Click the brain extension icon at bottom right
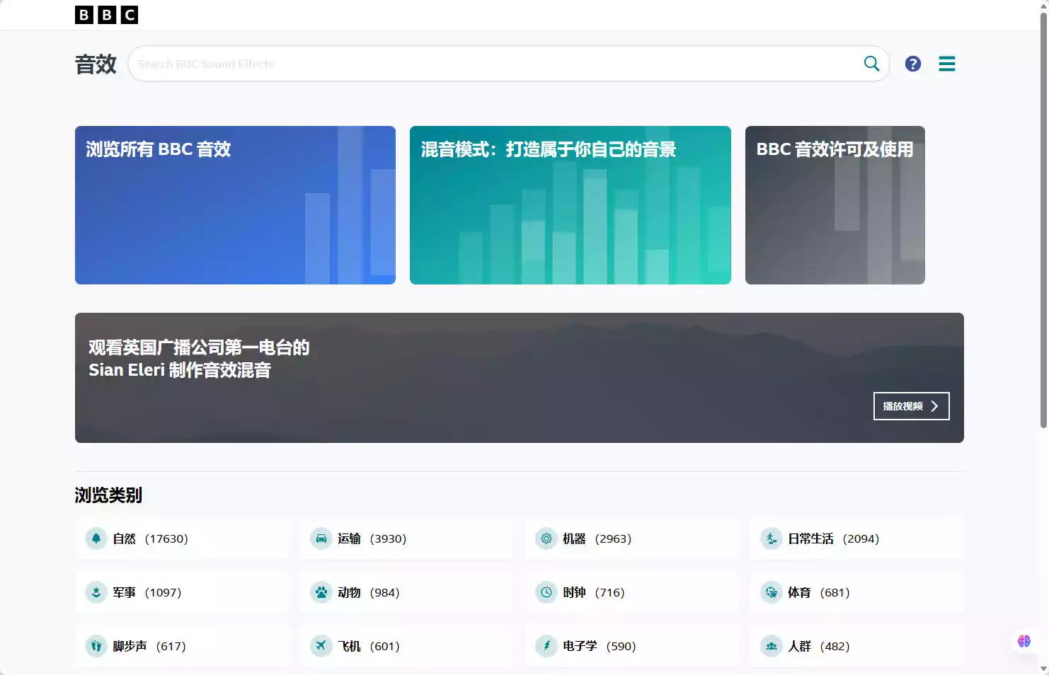 point(1024,641)
